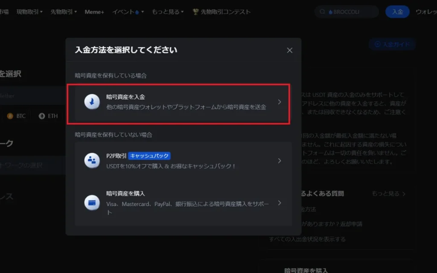The height and width of the screenshot is (273, 437).
Task: Open the 現物取引 dropdown menu
Action: coord(29,12)
